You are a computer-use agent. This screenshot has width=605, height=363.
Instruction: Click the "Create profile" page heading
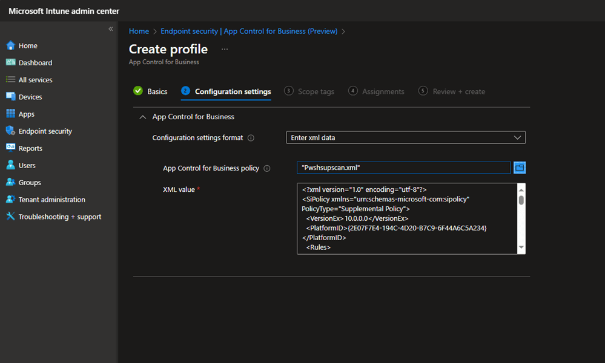(x=168, y=49)
